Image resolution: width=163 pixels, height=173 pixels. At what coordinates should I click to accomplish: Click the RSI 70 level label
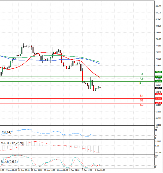click(x=156, y=130)
